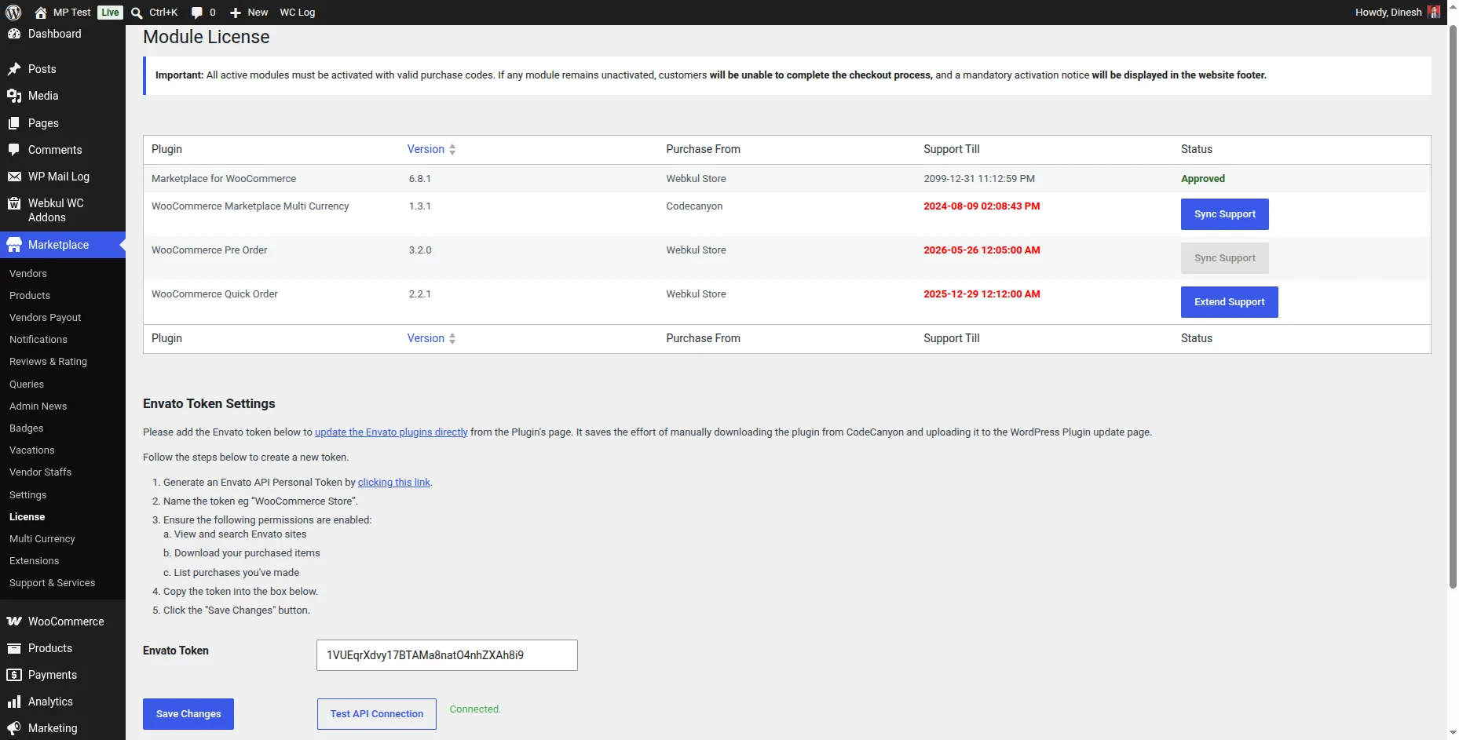
Task: Click the 'Approved' status text
Action: click(1203, 179)
